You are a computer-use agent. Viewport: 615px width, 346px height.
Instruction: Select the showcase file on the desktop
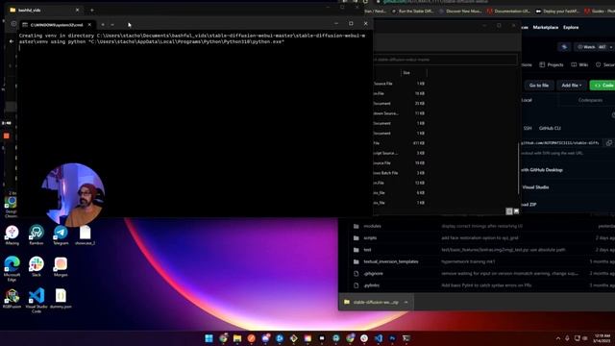click(86, 235)
